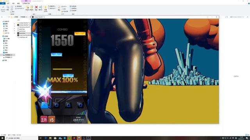Click the Windows taskbar search box

[x=21, y=138]
